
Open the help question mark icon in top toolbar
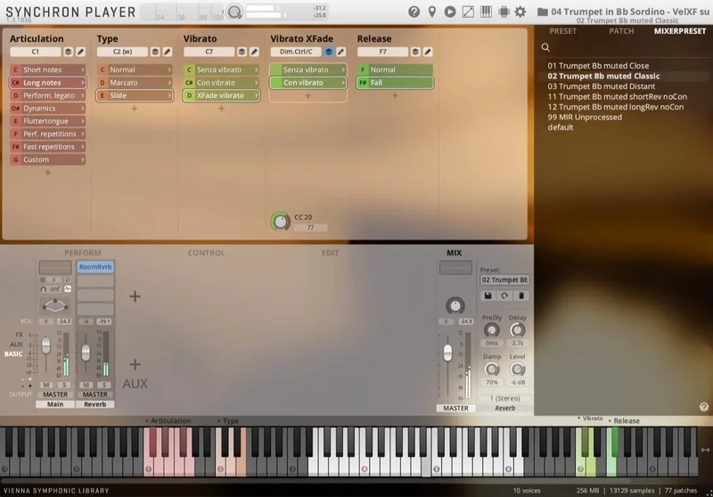(x=414, y=12)
